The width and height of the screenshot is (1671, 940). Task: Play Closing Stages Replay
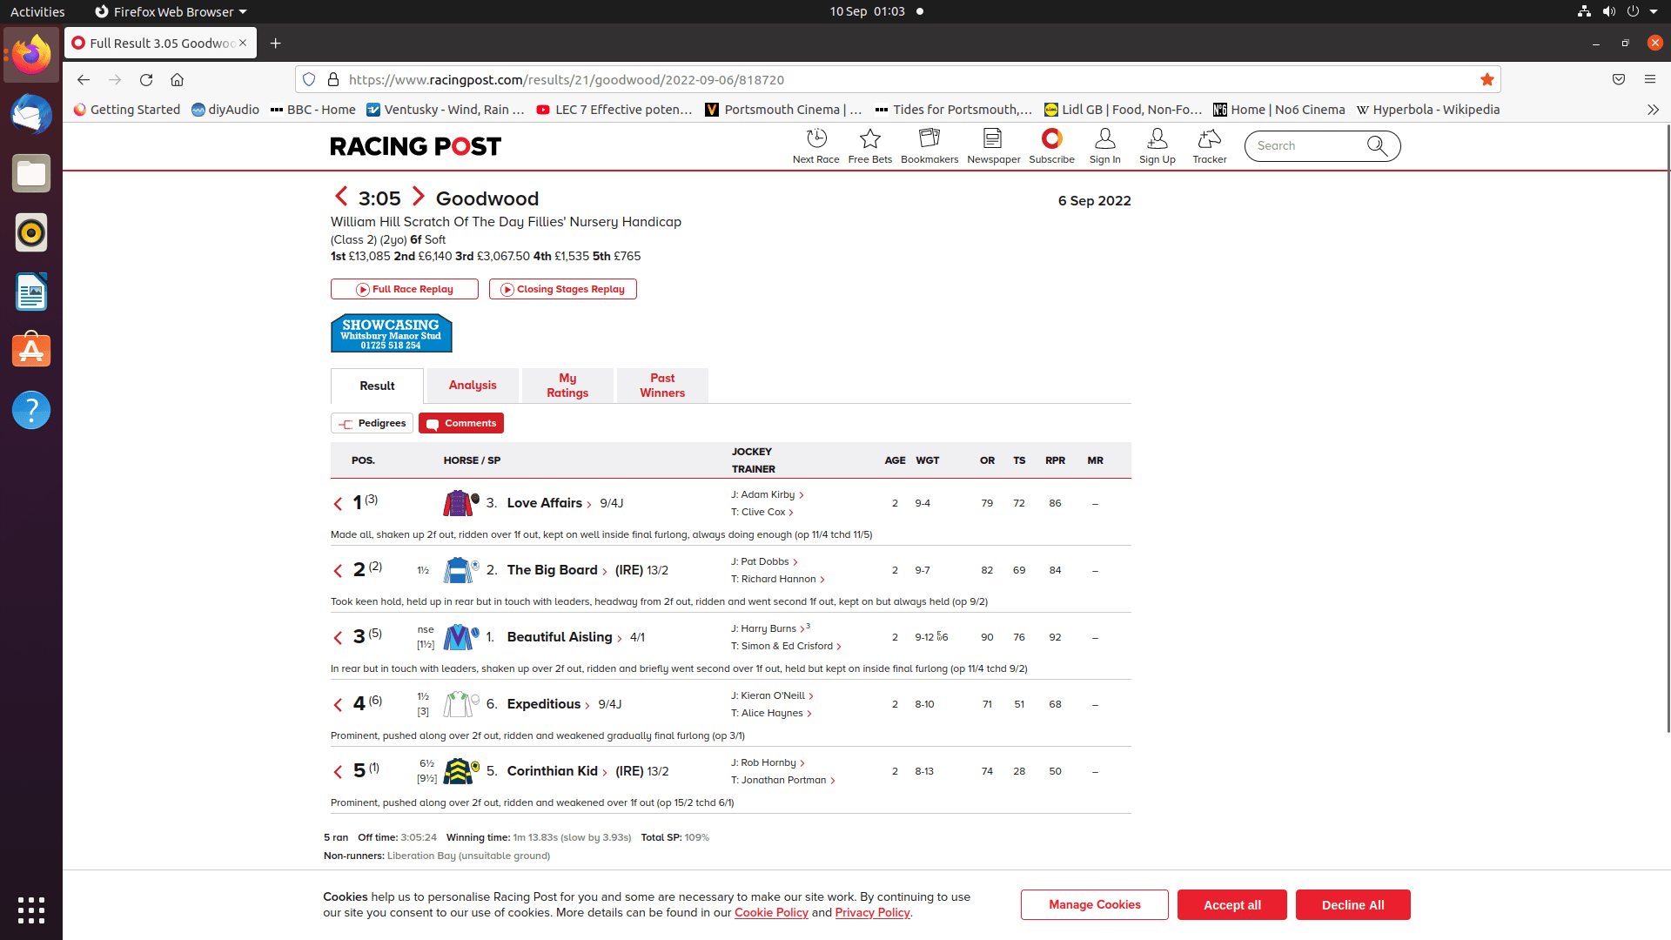pos(563,289)
